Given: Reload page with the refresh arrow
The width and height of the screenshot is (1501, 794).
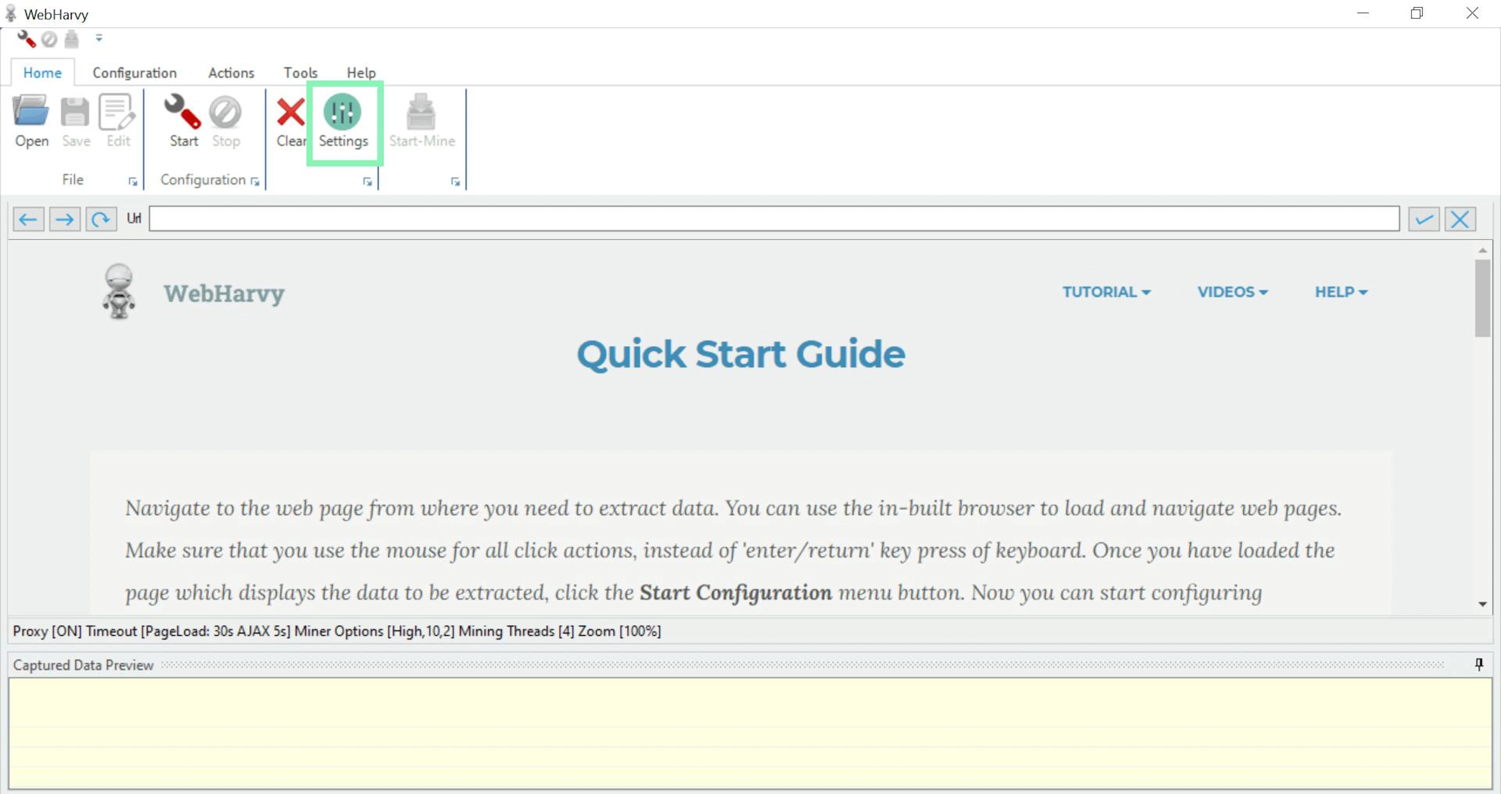Looking at the screenshot, I should [101, 219].
